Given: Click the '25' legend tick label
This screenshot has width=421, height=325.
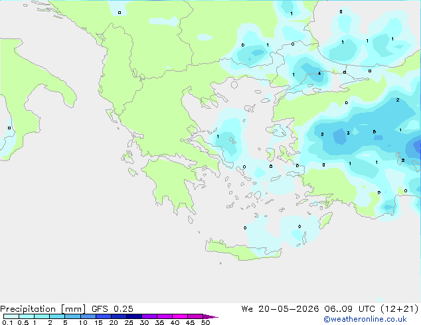Looking at the screenshot, I should click(x=129, y=322).
